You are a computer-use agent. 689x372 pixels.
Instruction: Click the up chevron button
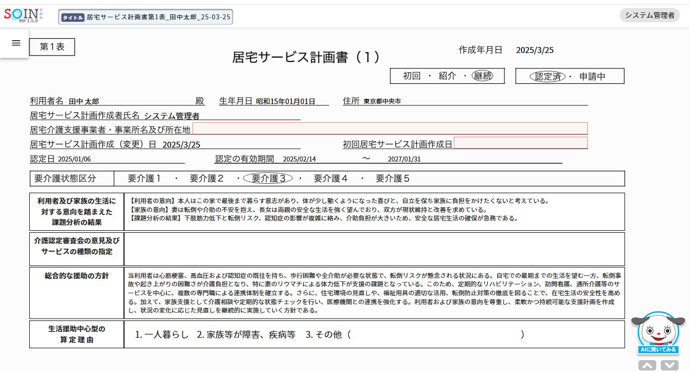coord(647,366)
